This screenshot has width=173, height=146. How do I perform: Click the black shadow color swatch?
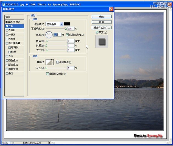[x=67, y=24]
